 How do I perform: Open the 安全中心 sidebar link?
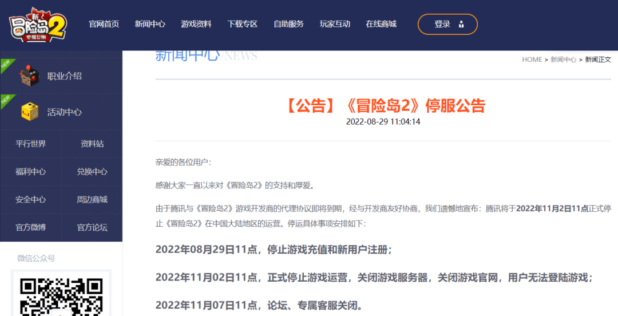click(31, 200)
